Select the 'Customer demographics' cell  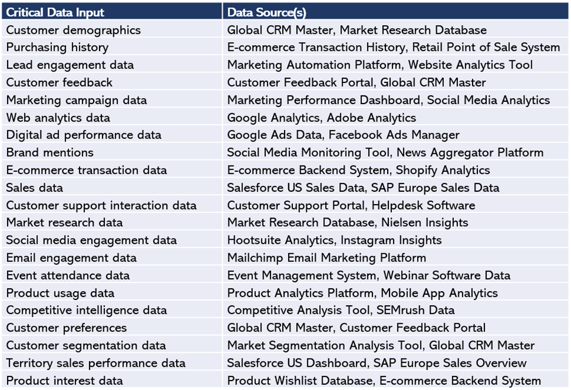[x=73, y=30]
